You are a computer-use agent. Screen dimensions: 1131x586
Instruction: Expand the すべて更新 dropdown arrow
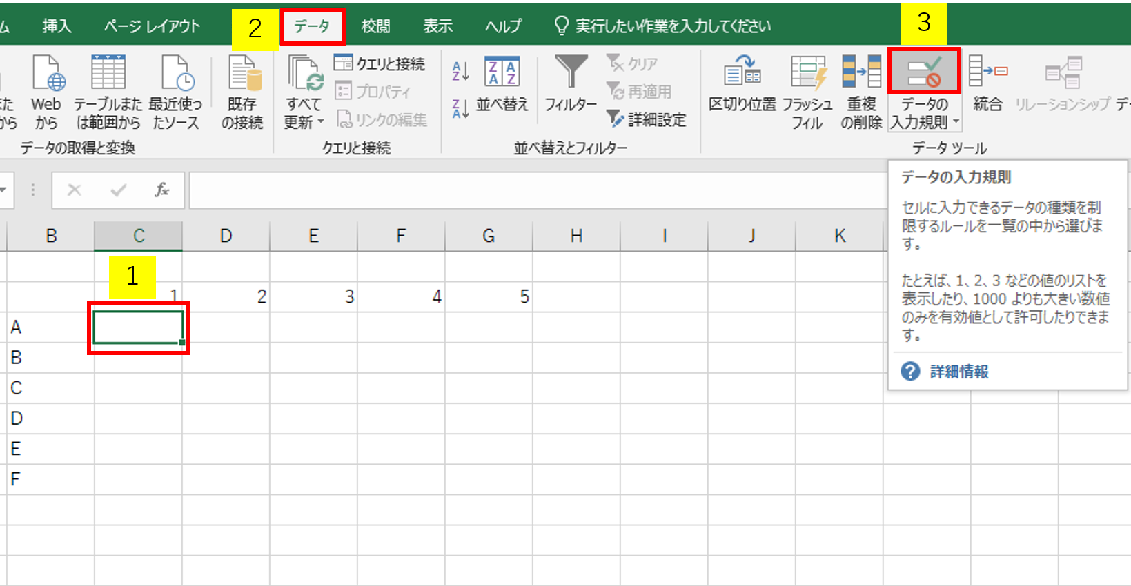[x=321, y=123]
